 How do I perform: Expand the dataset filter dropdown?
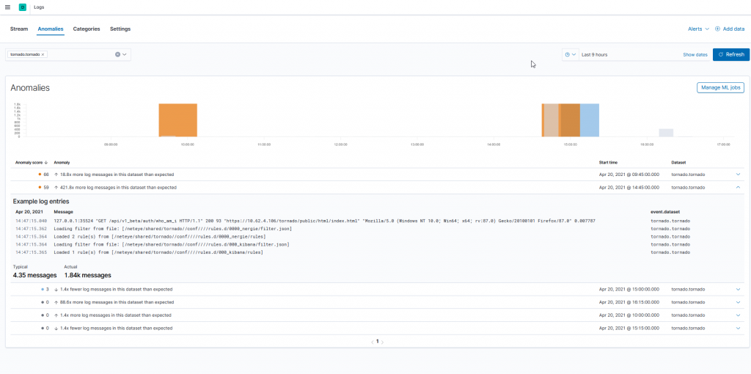point(125,54)
